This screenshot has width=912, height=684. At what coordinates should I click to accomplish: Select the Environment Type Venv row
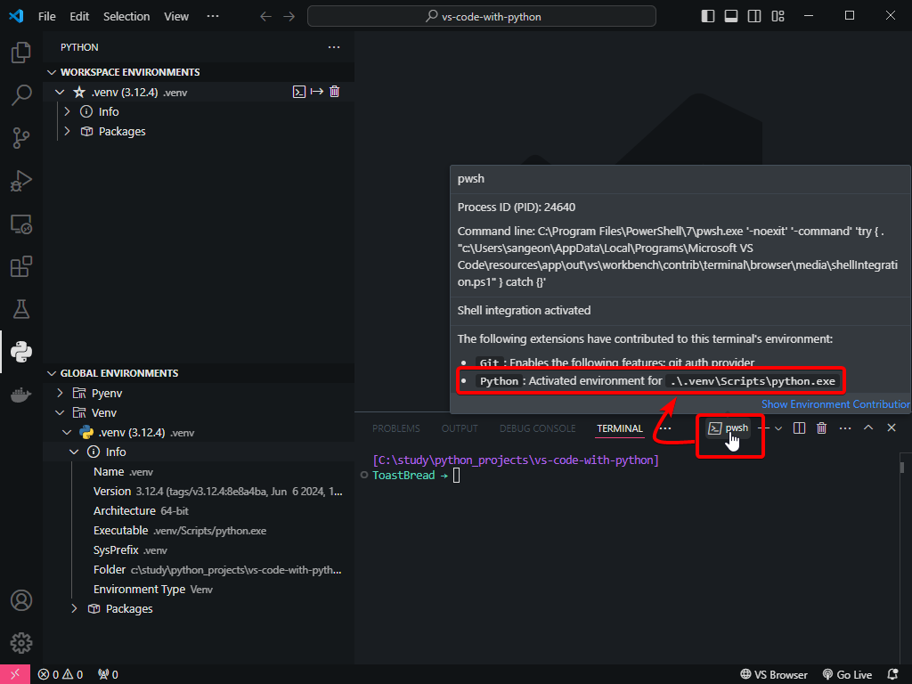[199, 590]
